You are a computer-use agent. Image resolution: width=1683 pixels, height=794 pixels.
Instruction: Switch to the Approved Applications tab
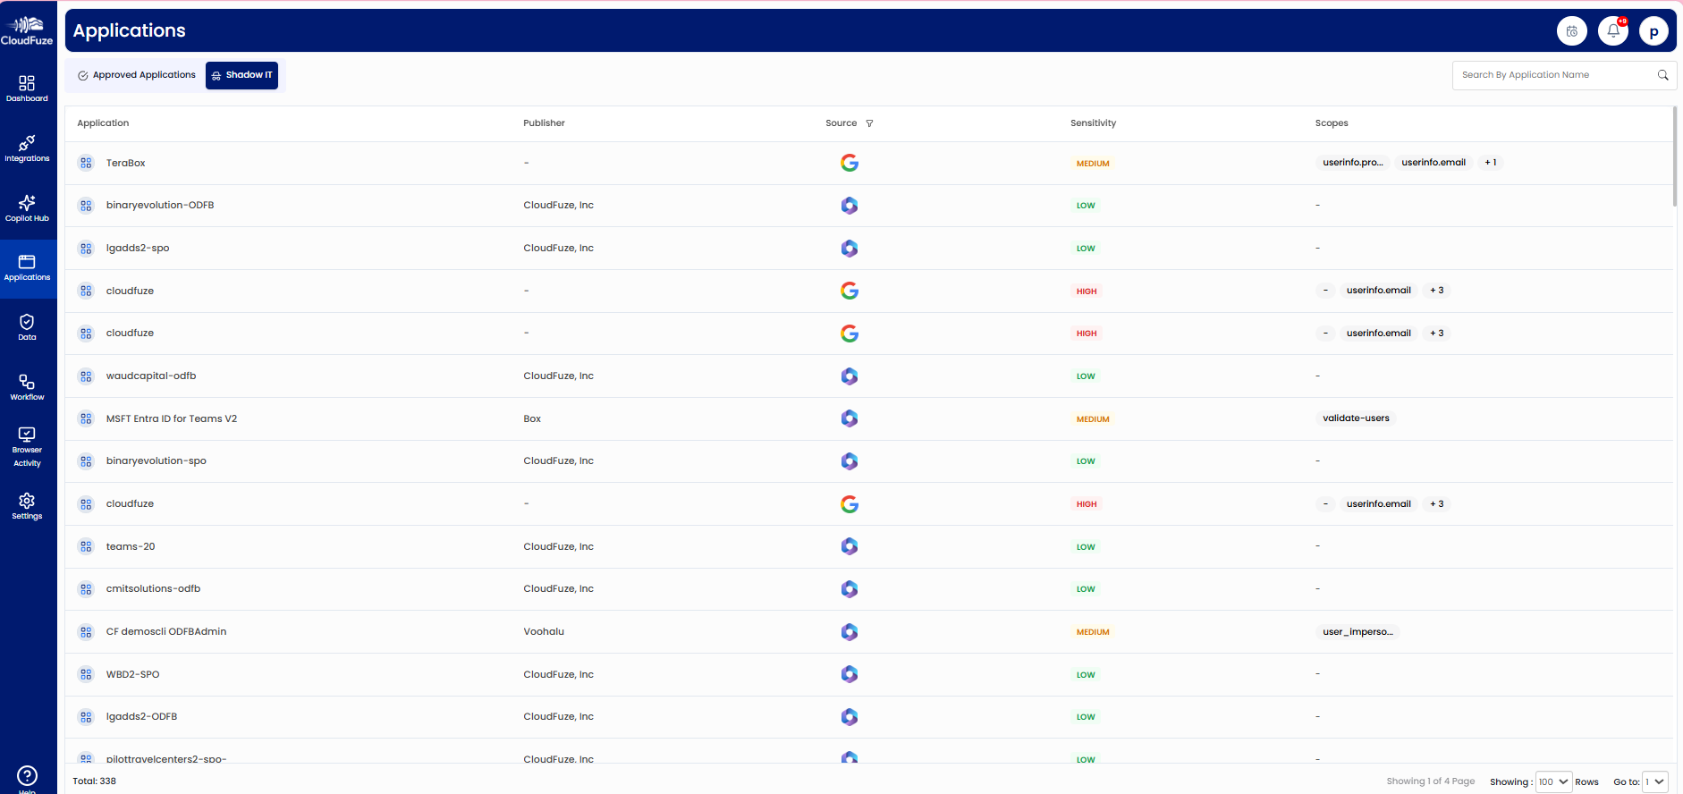tap(136, 75)
